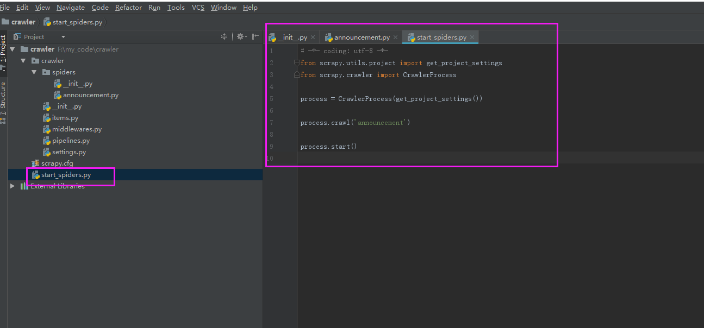Select middlewares.py in the project tree
The height and width of the screenshot is (328, 704).
pos(77,129)
